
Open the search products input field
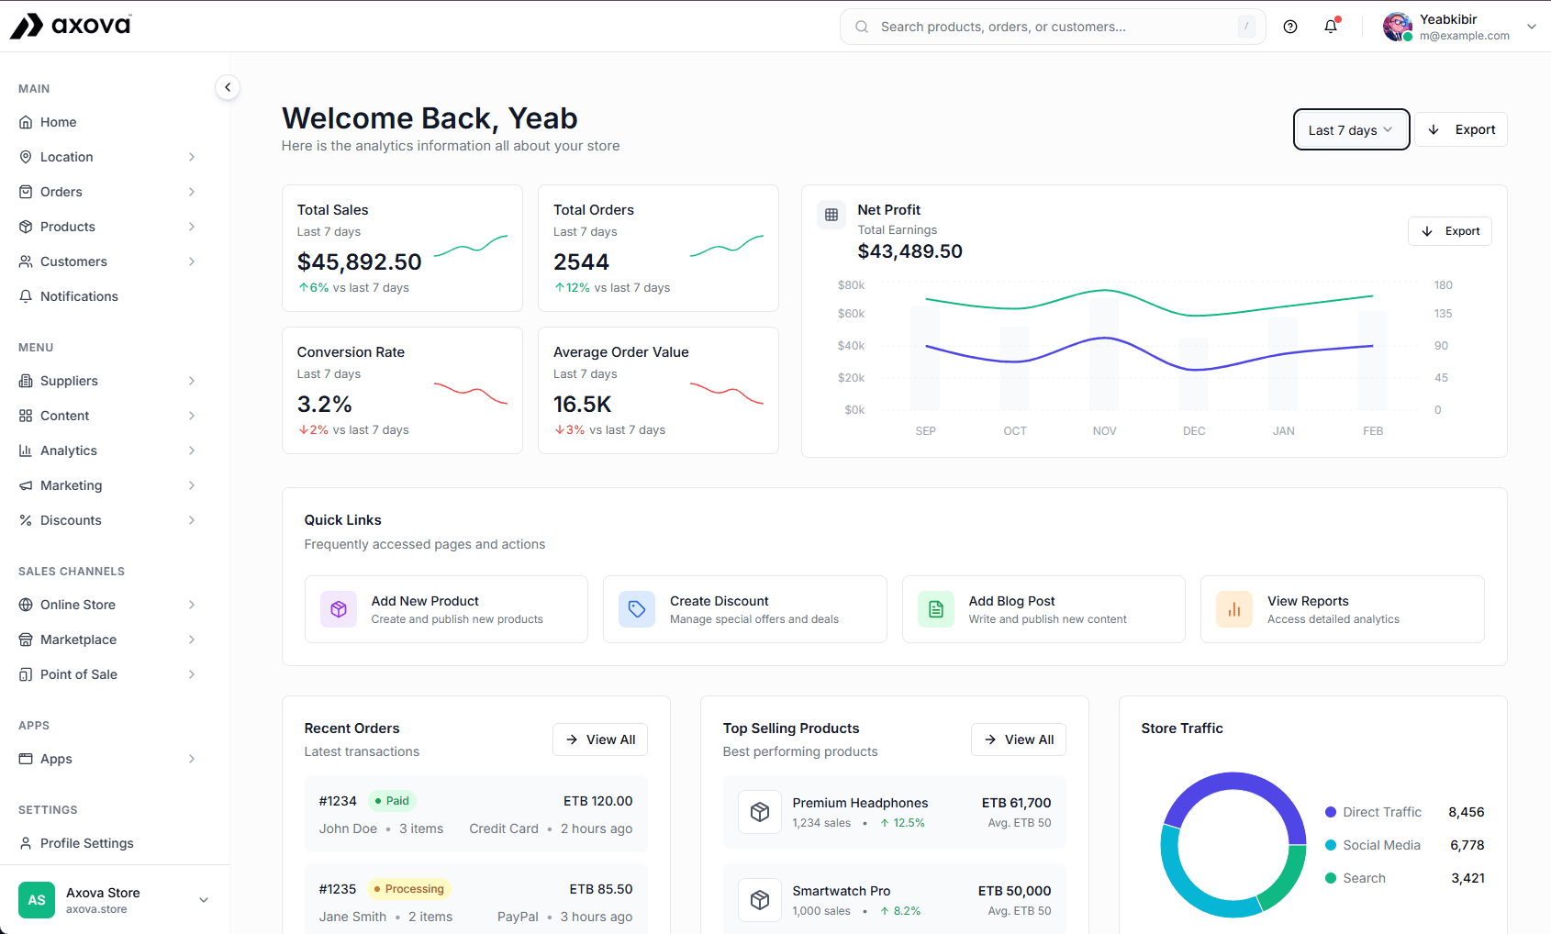pos(1052,27)
